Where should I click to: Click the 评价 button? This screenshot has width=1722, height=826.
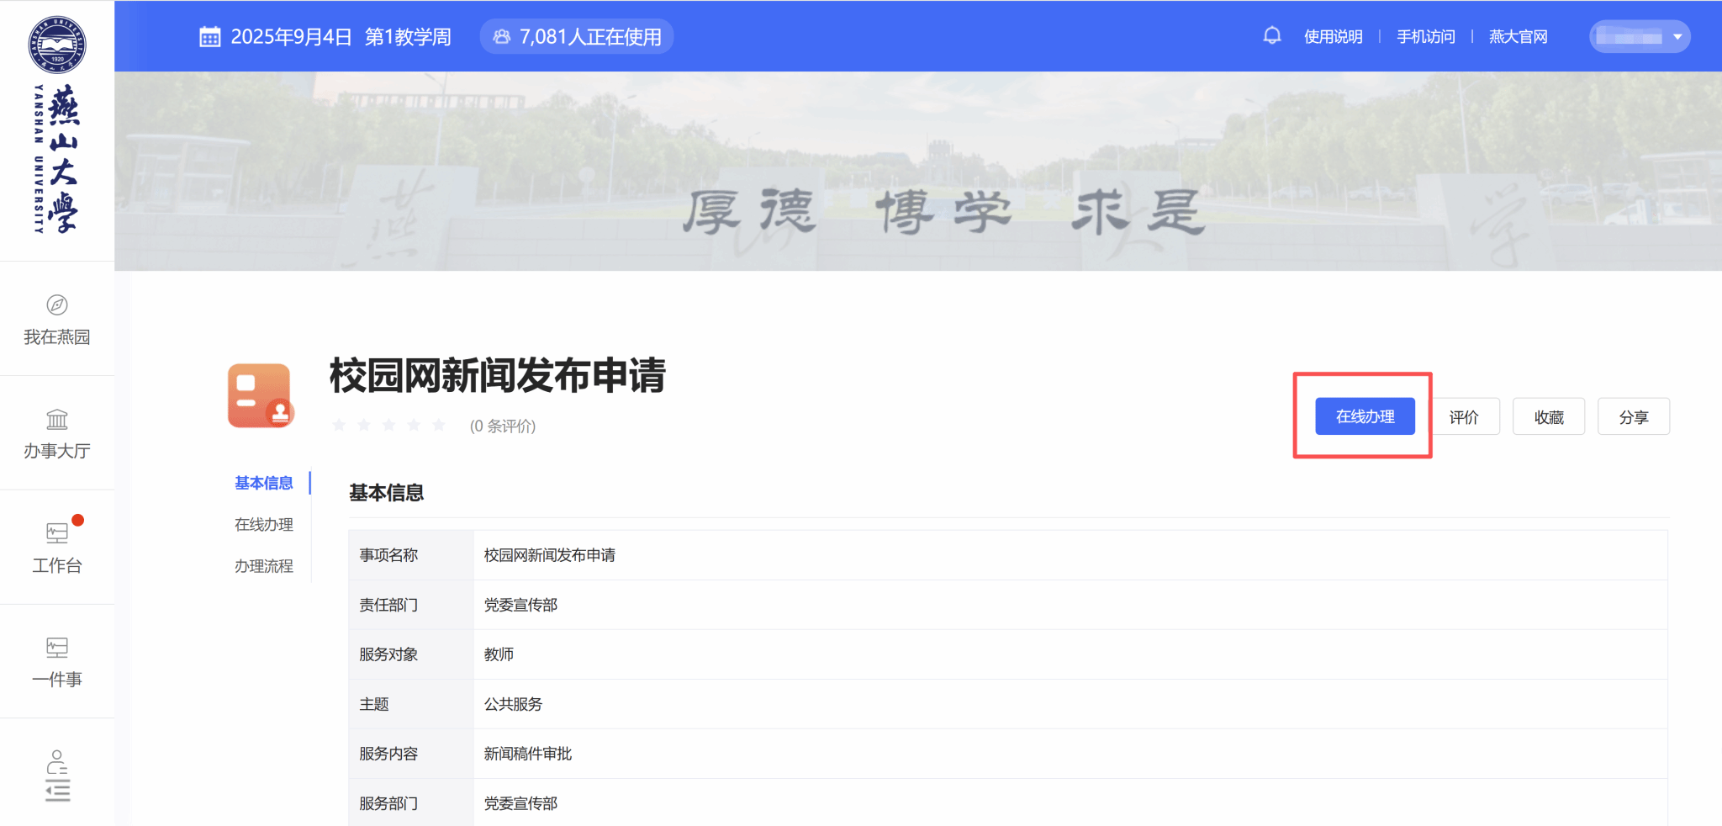[x=1464, y=417]
